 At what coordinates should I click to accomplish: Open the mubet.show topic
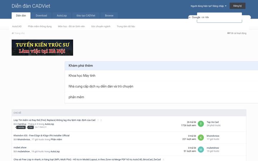point(20,147)
